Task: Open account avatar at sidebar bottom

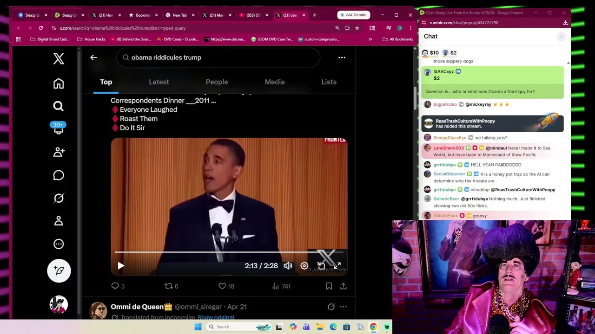Action: [59, 304]
